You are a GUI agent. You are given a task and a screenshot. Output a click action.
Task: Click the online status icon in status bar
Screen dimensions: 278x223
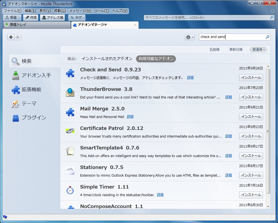(x=5, y=217)
